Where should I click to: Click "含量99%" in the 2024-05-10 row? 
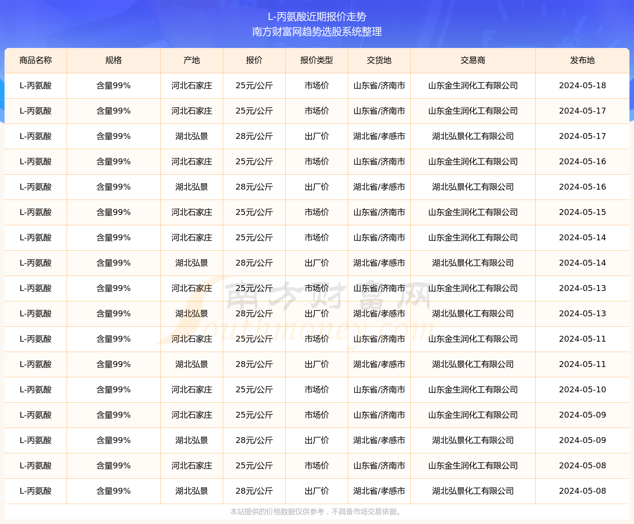(x=114, y=390)
